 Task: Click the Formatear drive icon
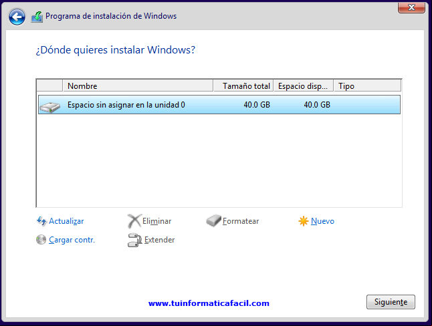213,221
